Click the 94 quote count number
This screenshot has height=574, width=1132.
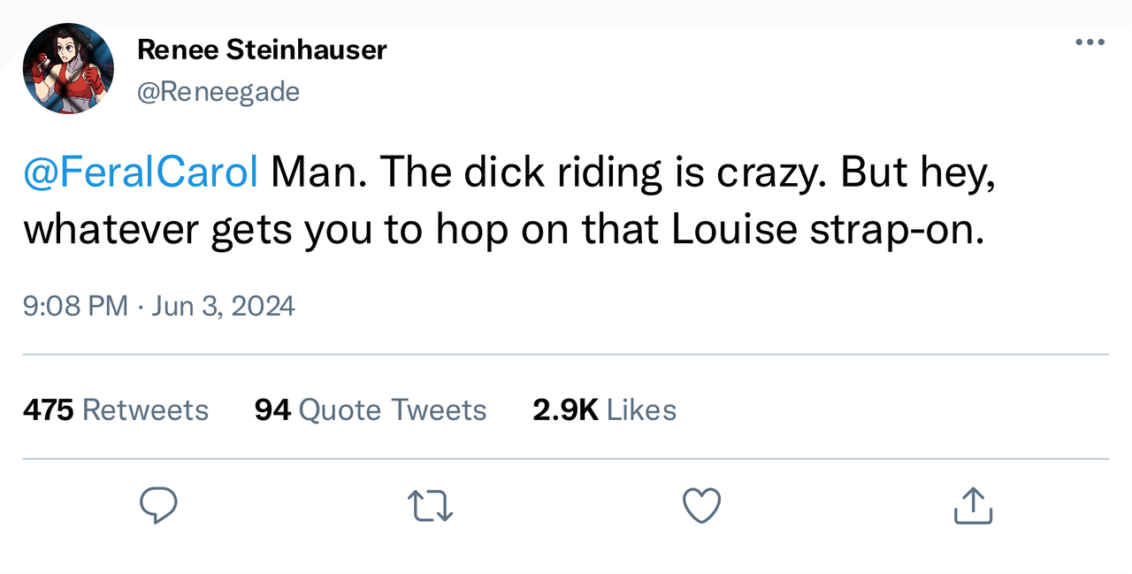pos(272,410)
